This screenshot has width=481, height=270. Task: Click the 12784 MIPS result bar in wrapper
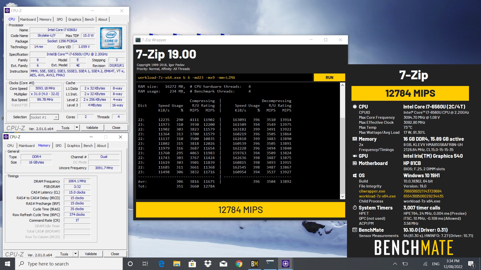241,210
